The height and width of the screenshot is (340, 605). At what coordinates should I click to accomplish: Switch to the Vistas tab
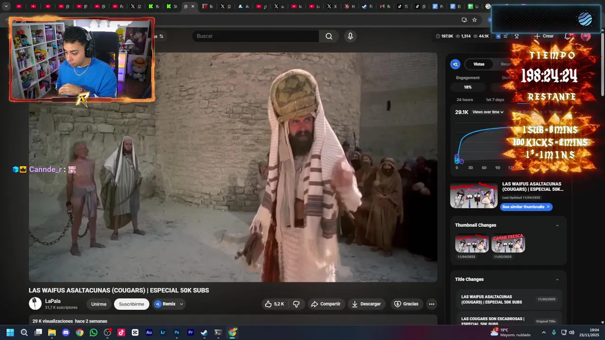tap(479, 64)
